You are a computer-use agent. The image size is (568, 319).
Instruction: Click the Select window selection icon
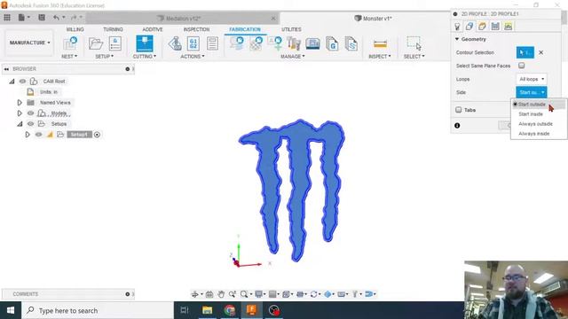coord(414,43)
